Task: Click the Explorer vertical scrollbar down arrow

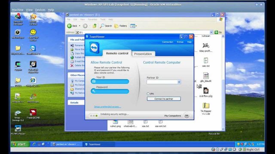Action: click(x=223, y=129)
